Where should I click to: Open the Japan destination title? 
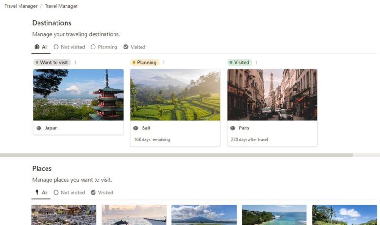51,128
